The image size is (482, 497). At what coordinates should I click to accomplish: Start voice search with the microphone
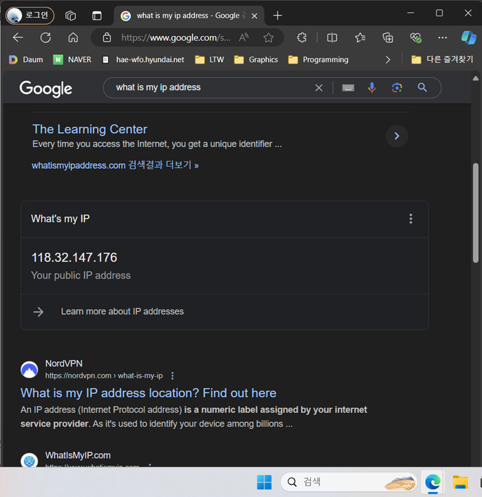(372, 88)
